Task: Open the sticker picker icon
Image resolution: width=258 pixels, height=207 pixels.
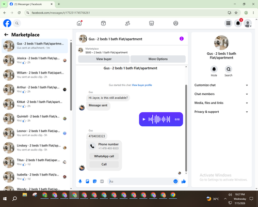Action: pos(94,181)
